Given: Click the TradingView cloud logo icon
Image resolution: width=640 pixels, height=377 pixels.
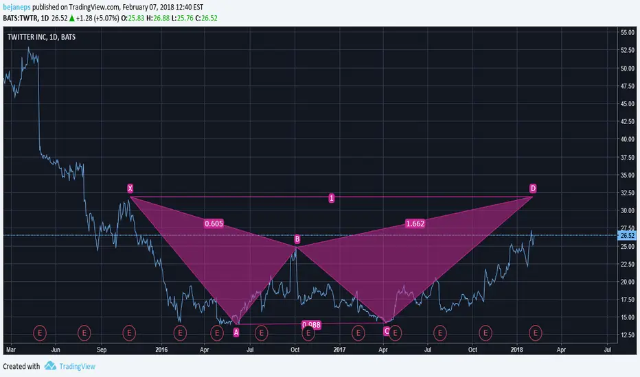Looking at the screenshot, I should click(50, 365).
